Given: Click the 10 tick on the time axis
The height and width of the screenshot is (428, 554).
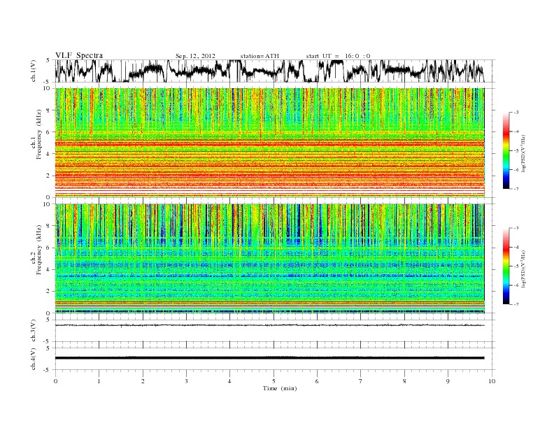Looking at the screenshot, I should [492, 381].
